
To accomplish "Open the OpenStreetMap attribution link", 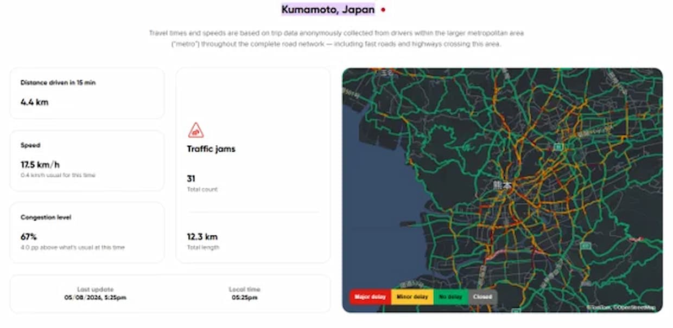I will (x=634, y=307).
